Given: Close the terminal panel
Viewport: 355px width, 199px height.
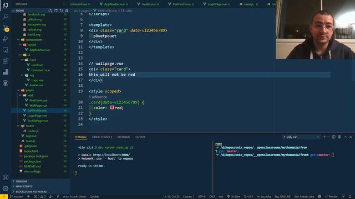Looking at the screenshot, I should 351,137.
